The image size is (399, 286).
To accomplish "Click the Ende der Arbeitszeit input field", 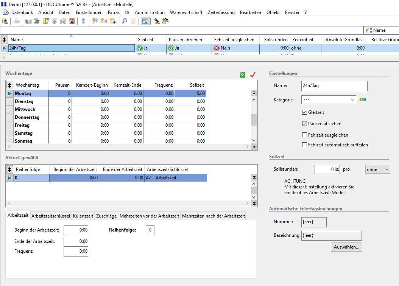I will click(x=76, y=242).
